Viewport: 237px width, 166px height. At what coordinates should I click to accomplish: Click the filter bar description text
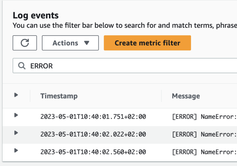click(x=123, y=25)
